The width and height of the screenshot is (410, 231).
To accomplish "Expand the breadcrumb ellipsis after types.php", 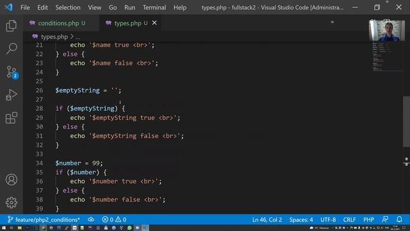I will [x=78, y=37].
